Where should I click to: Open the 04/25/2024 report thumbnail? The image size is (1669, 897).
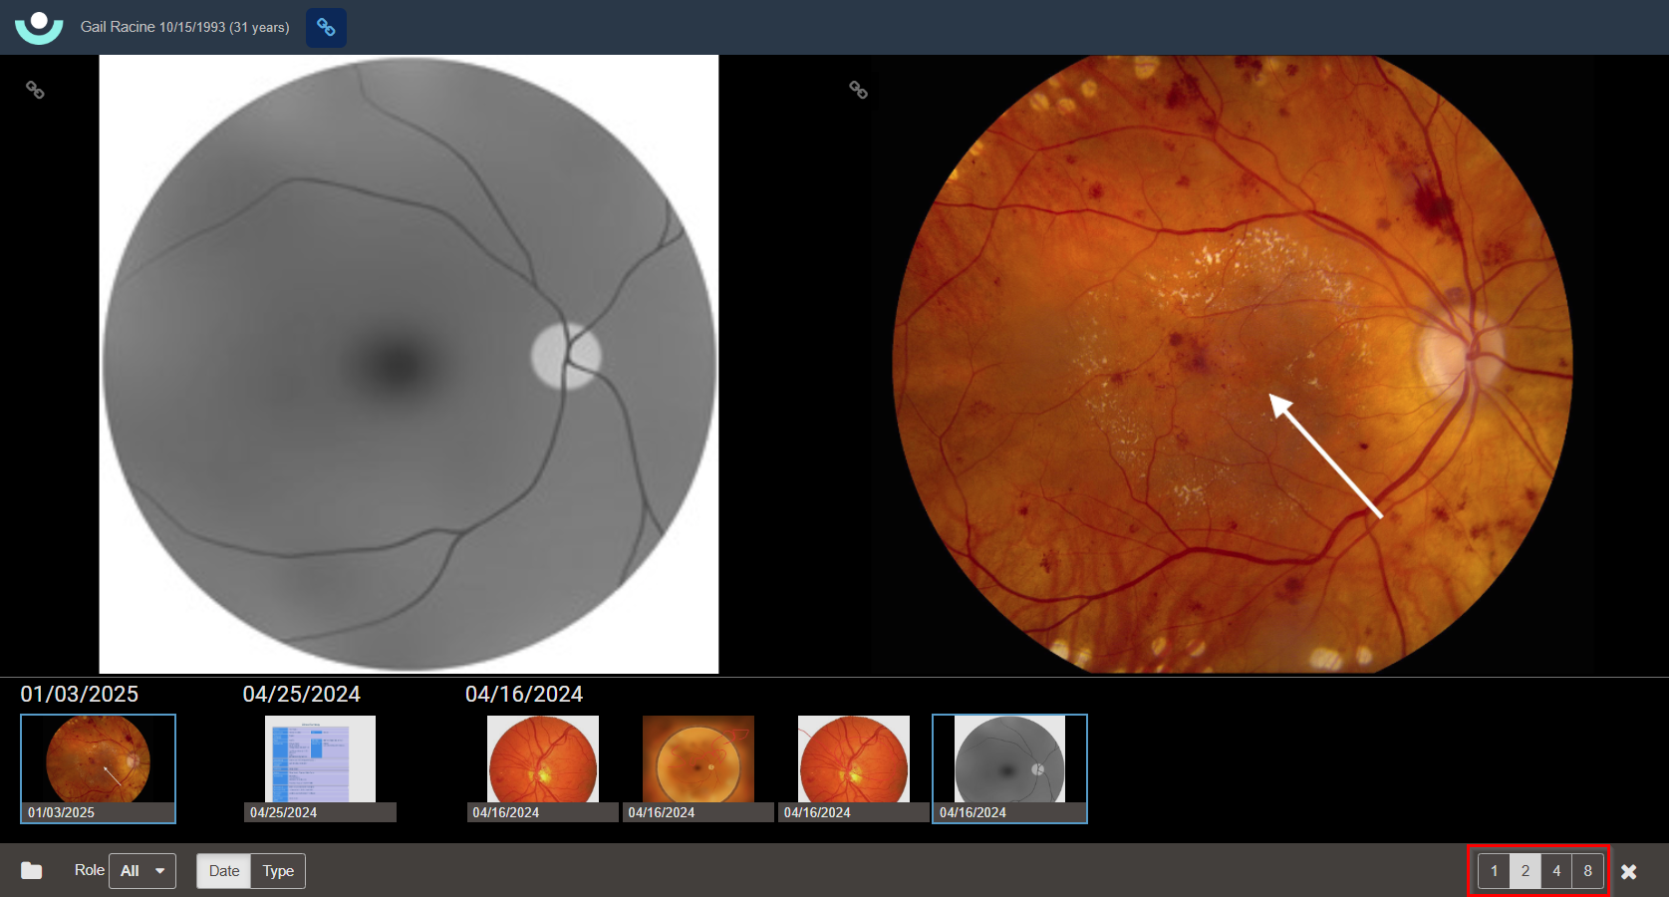(x=320, y=759)
